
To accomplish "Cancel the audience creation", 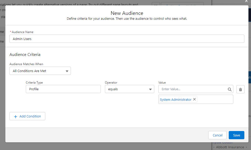I will (217, 135).
